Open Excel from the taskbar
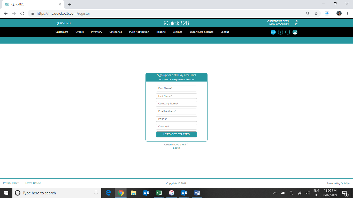This screenshot has height=198, width=353. (x=159, y=193)
